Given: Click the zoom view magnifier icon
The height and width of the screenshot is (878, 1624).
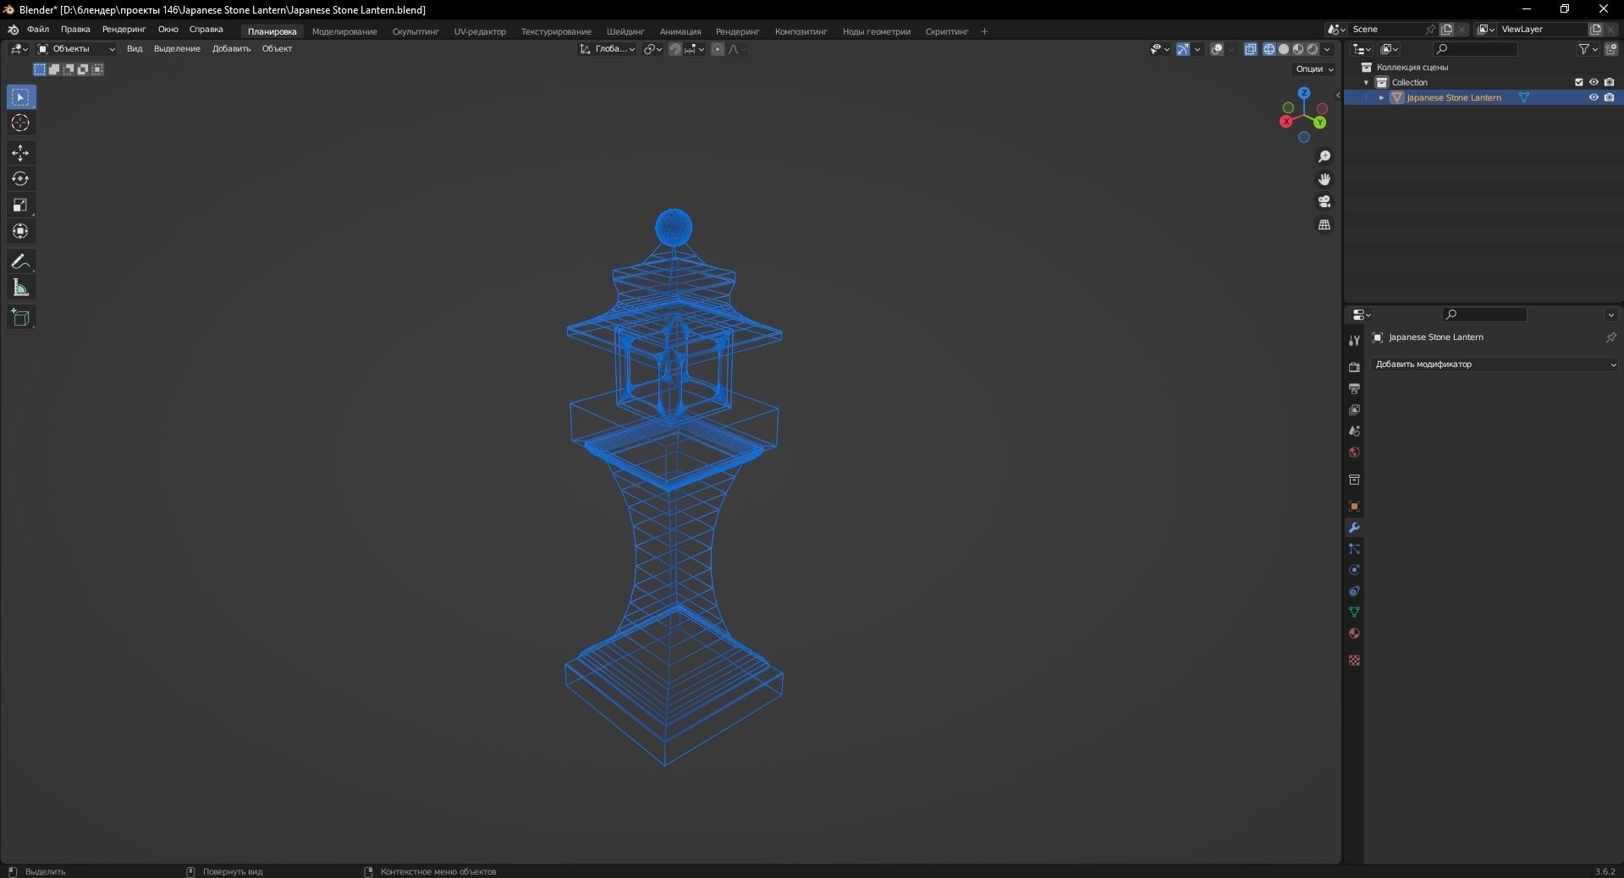Looking at the screenshot, I should 1324,156.
